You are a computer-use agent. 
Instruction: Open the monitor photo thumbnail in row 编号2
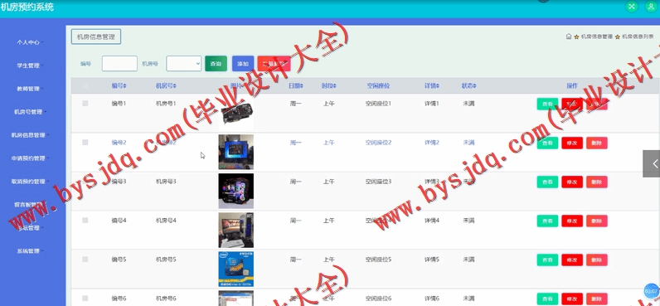click(x=236, y=152)
